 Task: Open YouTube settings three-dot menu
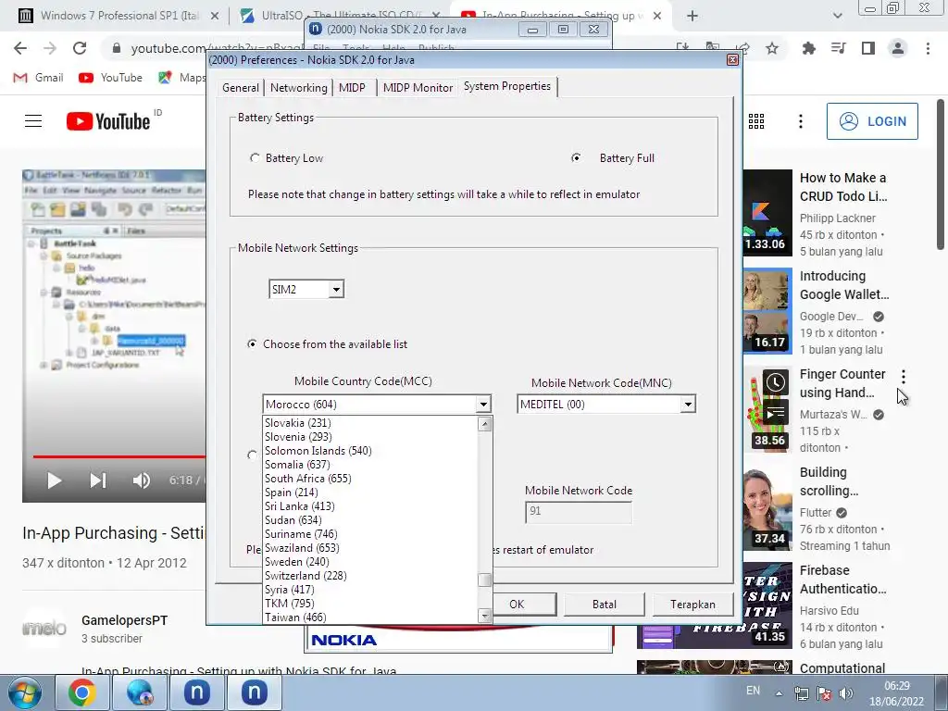click(x=801, y=121)
